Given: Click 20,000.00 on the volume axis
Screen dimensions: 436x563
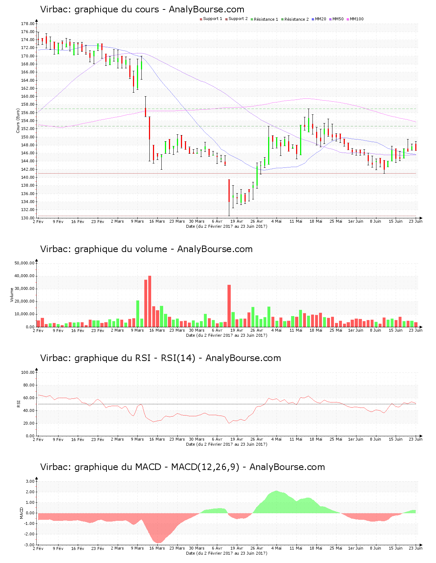Looking at the screenshot, I should coord(24,301).
